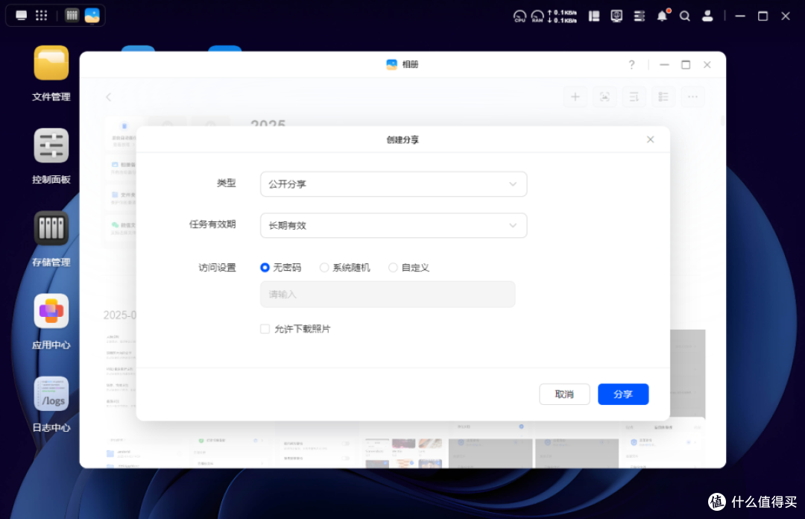Screen dimensions: 805x519
Task: Open the global search icon
Action: (685, 16)
